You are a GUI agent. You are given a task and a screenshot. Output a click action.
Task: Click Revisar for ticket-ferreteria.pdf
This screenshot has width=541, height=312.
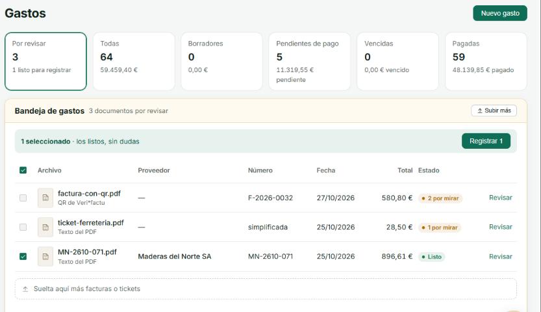point(500,227)
